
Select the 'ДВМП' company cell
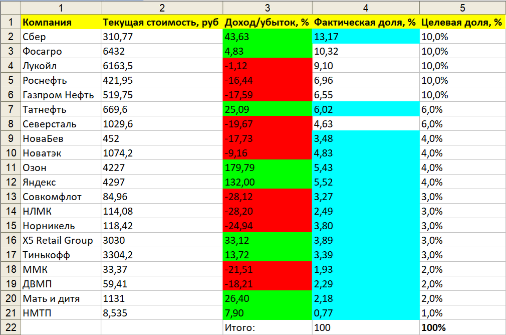[x=61, y=284]
